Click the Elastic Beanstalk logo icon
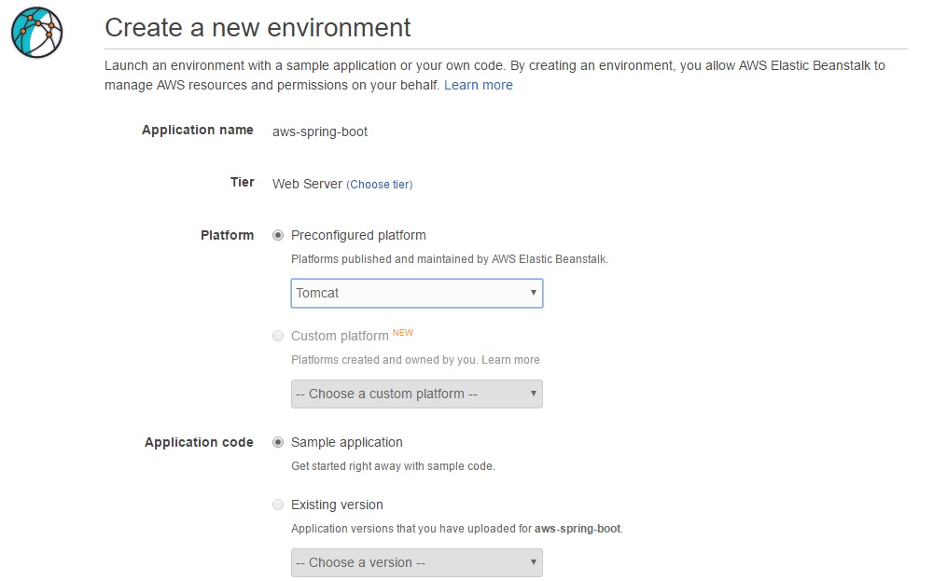The width and height of the screenshot is (933, 581). [37, 32]
